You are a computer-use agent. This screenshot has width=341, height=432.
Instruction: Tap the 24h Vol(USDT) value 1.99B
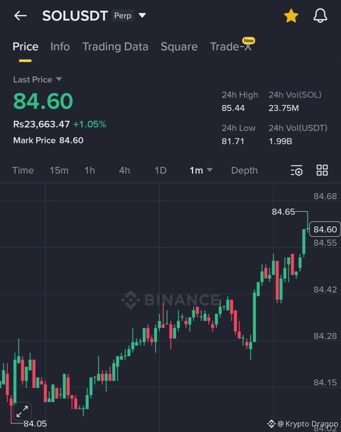280,141
